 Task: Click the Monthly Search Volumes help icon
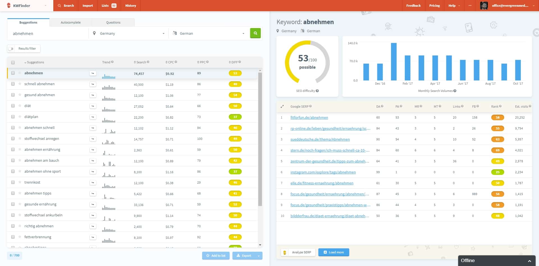pos(455,91)
